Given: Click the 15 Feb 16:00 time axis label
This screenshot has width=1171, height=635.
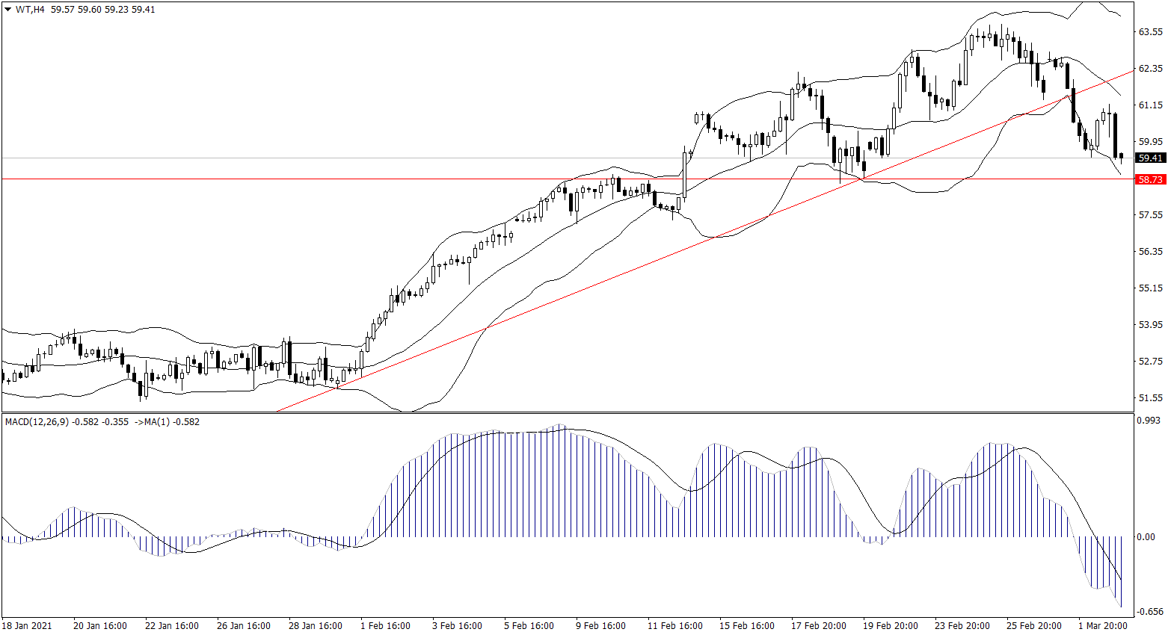Looking at the screenshot, I should tap(746, 626).
